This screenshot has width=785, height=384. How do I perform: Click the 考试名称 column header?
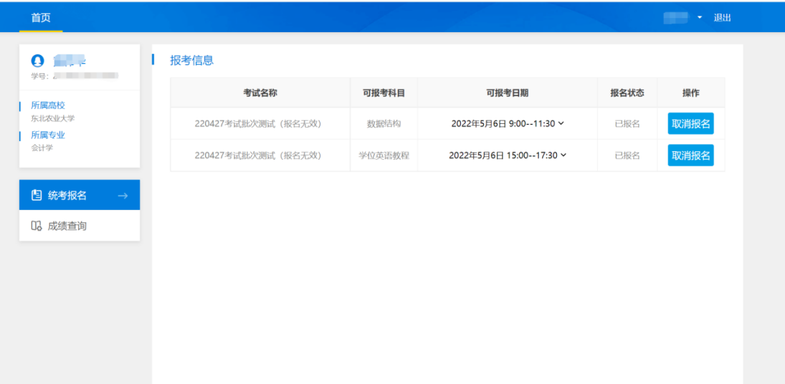point(260,92)
